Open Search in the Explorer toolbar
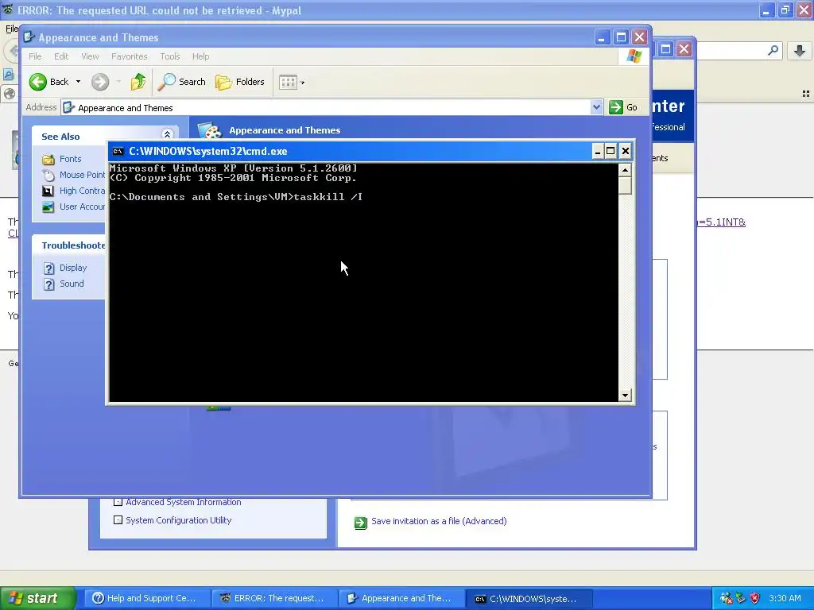This screenshot has width=814, height=610. [x=182, y=82]
